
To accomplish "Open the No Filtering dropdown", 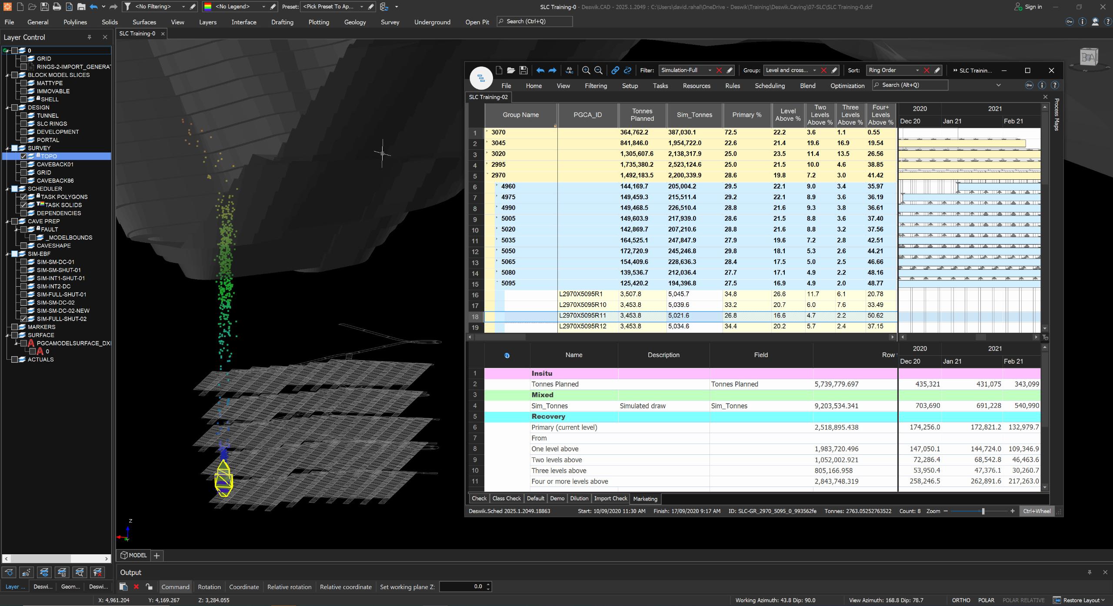I will tap(183, 7).
